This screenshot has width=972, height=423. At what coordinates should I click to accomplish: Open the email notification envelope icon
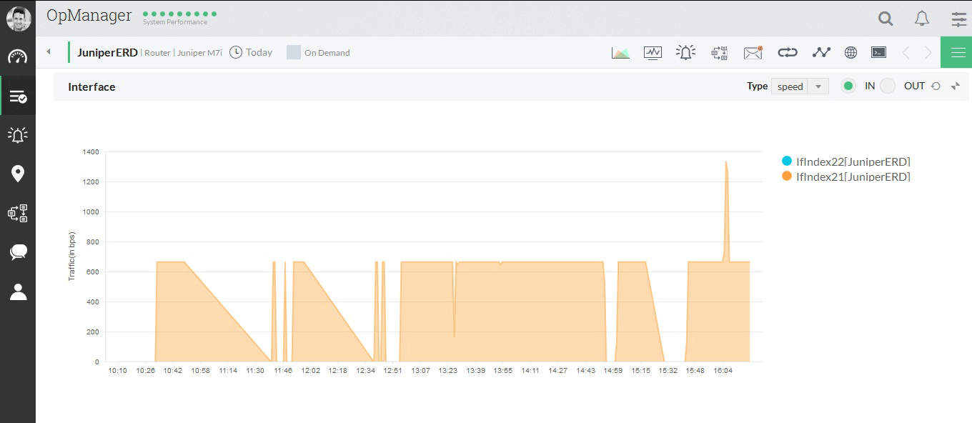[753, 52]
